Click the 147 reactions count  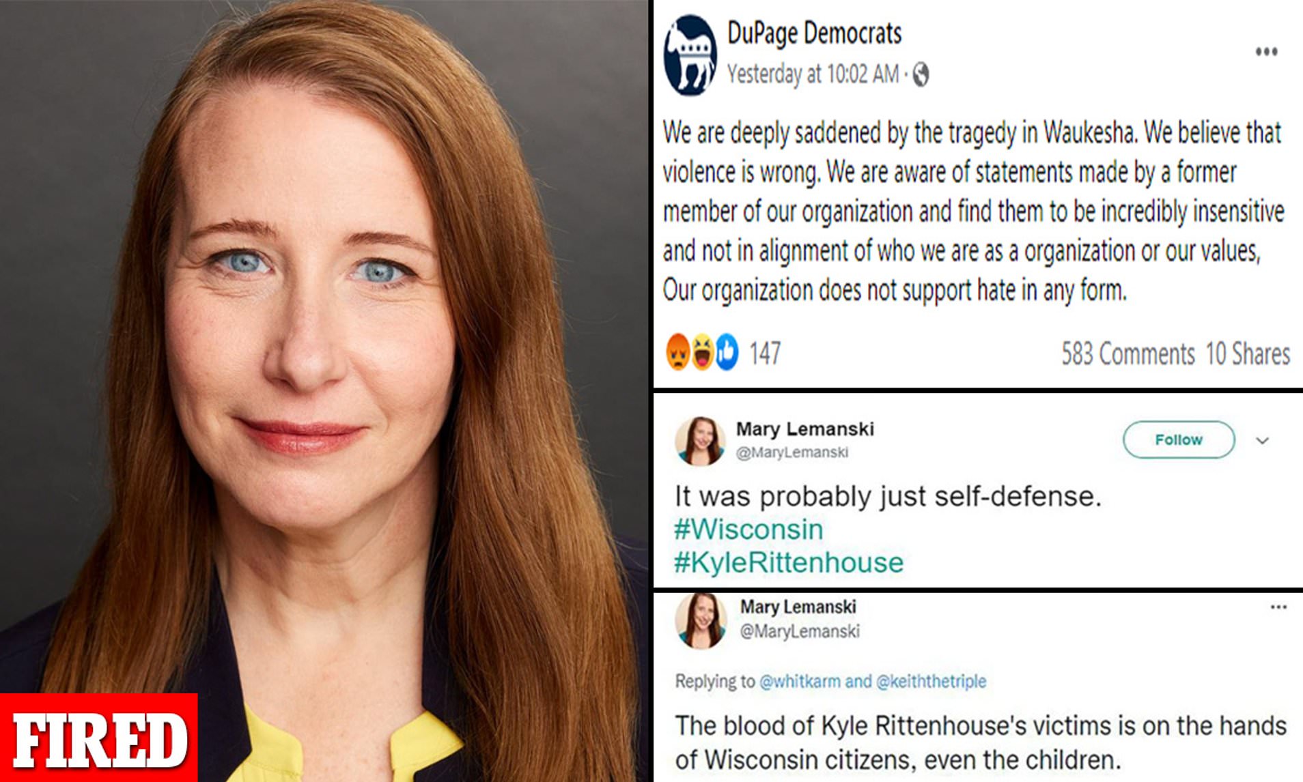tap(765, 353)
